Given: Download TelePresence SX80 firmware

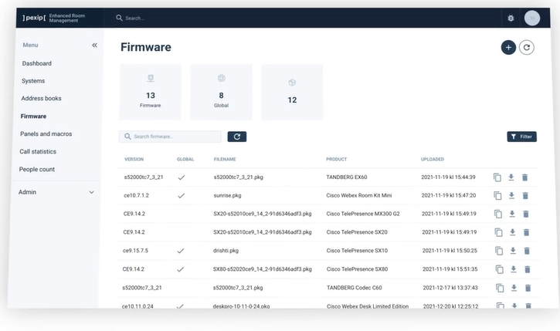Looking at the screenshot, I should click(x=513, y=269).
